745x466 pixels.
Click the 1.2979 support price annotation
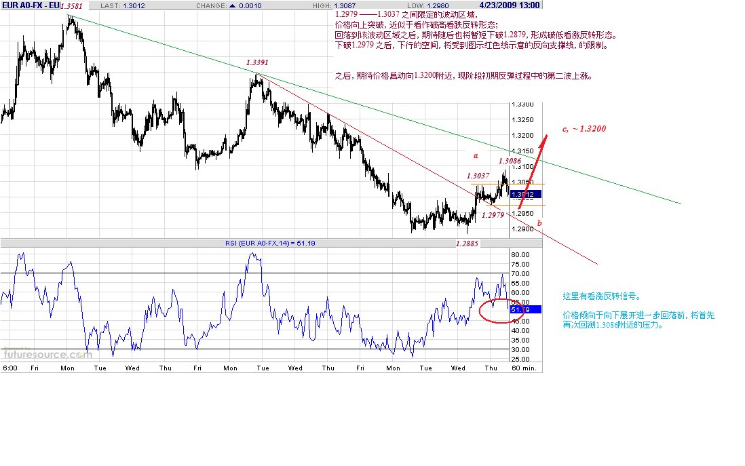point(493,215)
